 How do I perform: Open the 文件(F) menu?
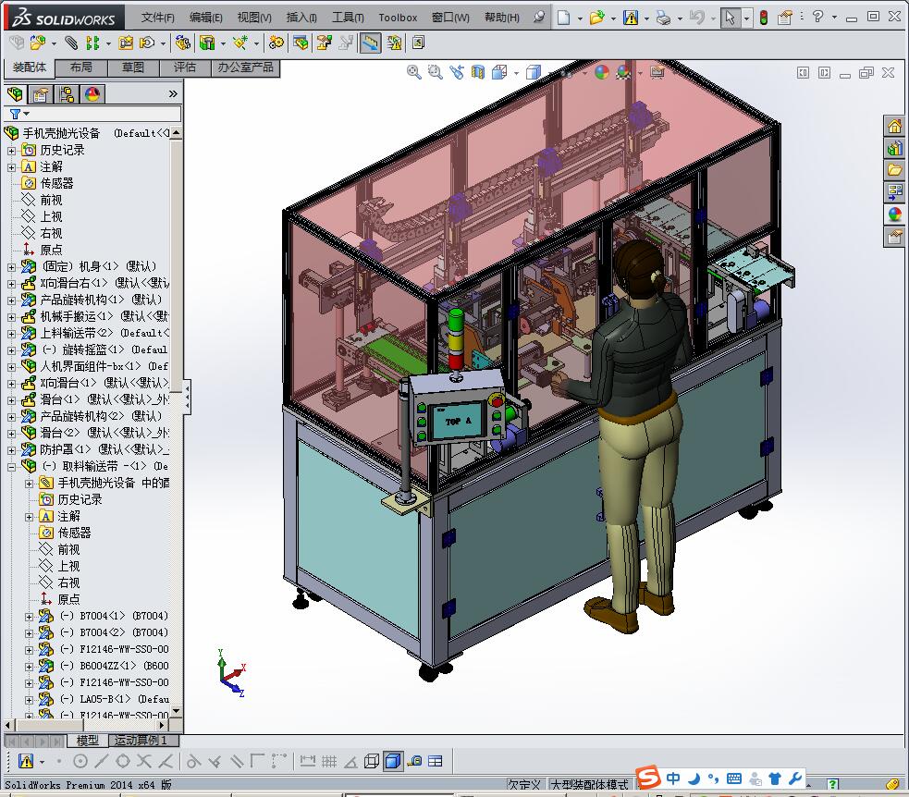158,18
